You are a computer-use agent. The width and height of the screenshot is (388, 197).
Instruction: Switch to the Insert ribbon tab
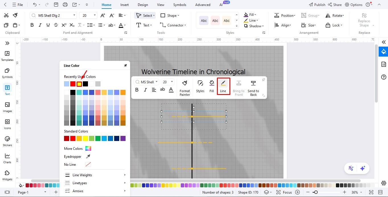tap(124, 5)
